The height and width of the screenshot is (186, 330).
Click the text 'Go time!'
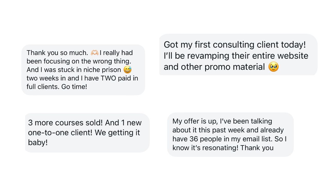pos(74,87)
